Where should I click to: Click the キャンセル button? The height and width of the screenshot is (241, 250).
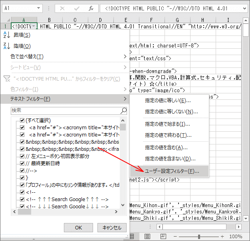(x=112, y=227)
